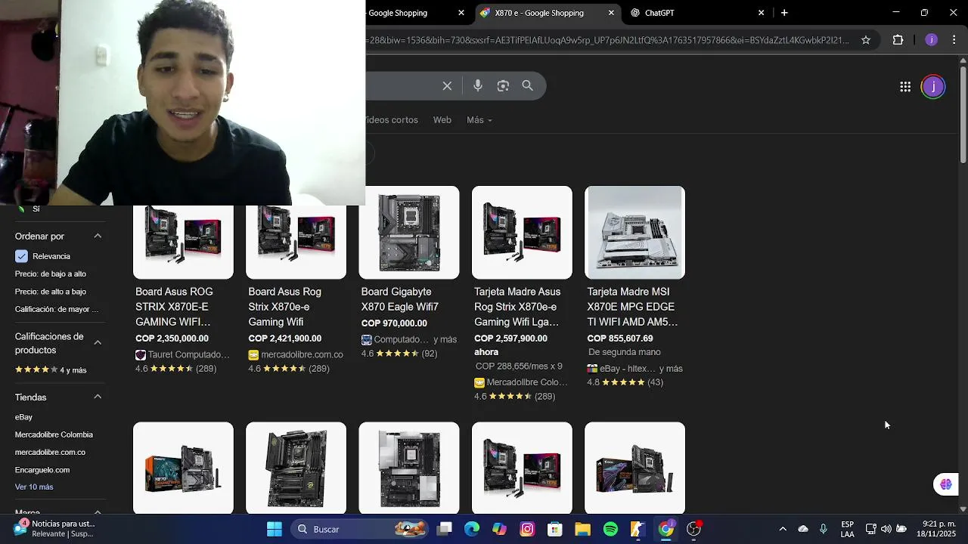The height and width of the screenshot is (544, 968).
Task: Launch Instagram from the taskbar
Action: tap(527, 529)
